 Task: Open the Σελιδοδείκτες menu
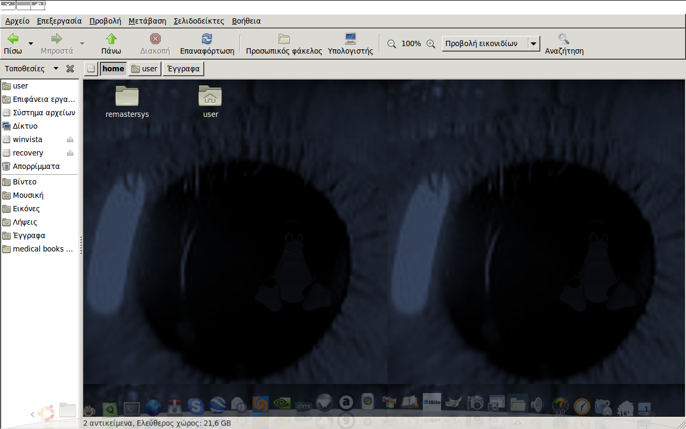tap(198, 21)
